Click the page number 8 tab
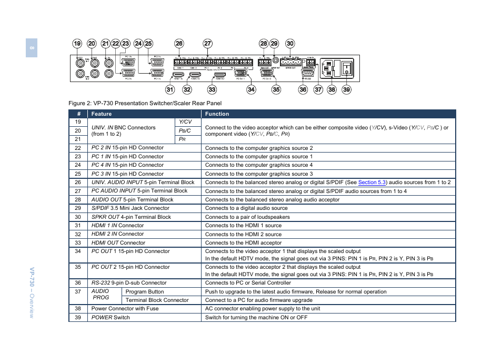 point(32,48)
